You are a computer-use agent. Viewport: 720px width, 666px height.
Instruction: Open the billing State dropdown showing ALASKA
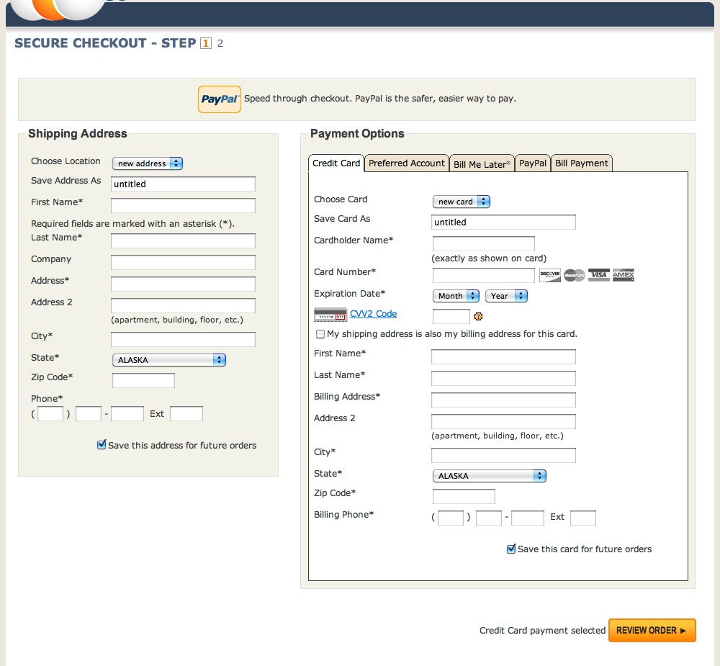pyautogui.click(x=489, y=475)
